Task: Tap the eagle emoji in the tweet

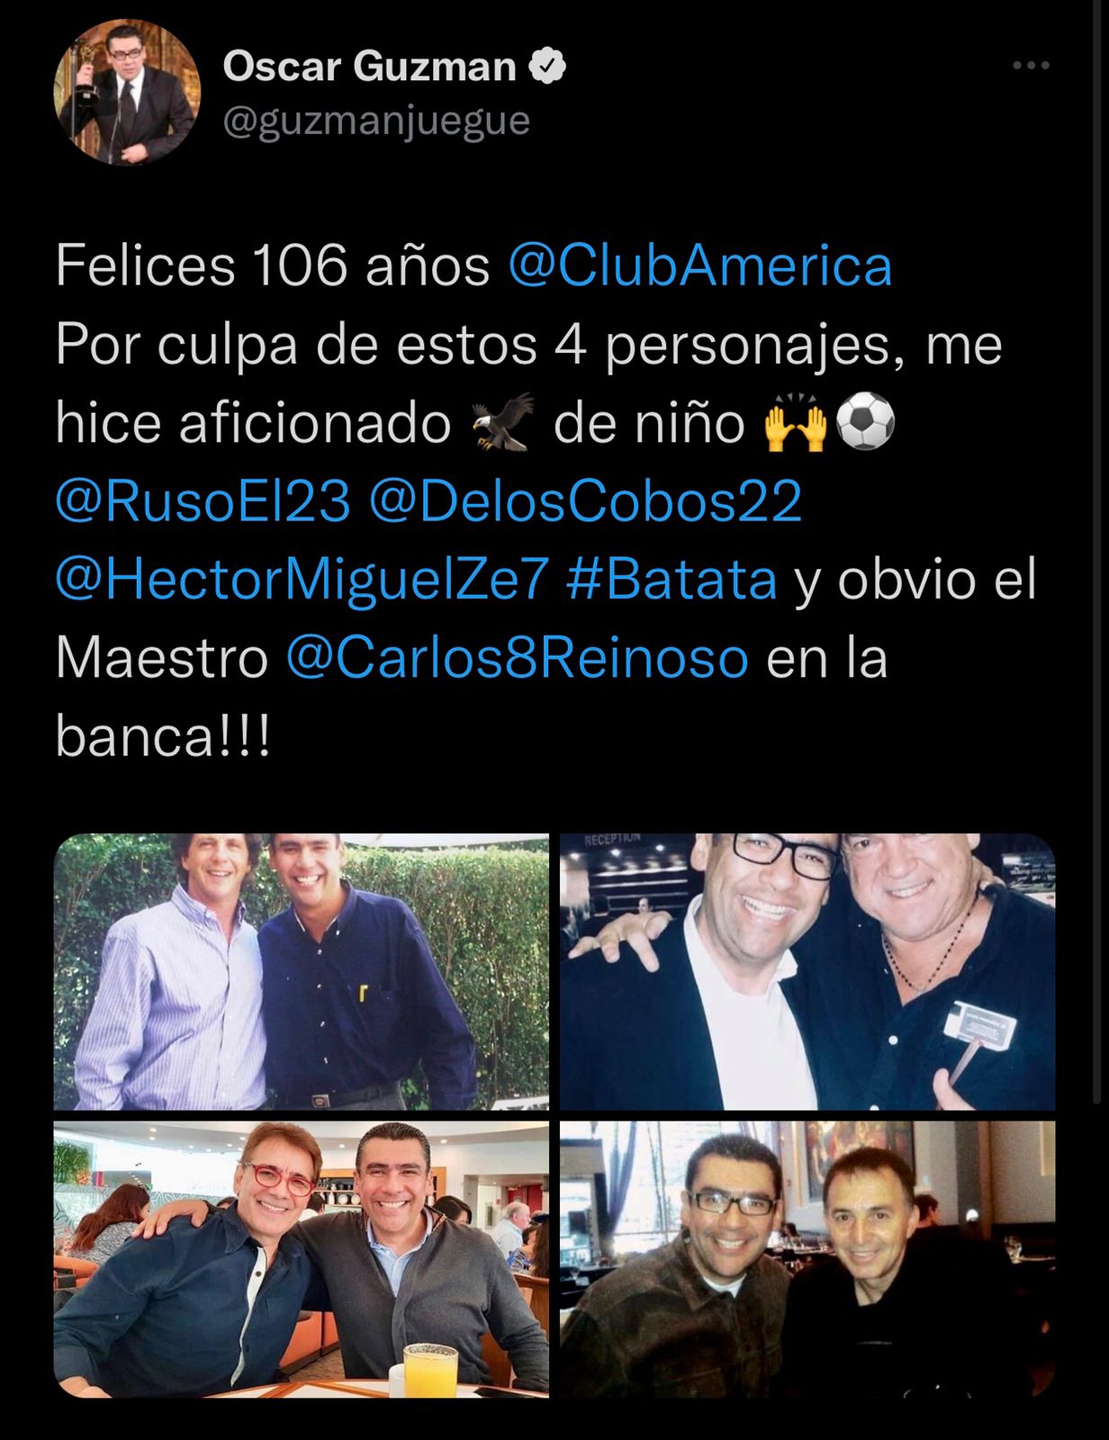Action: click(x=502, y=422)
